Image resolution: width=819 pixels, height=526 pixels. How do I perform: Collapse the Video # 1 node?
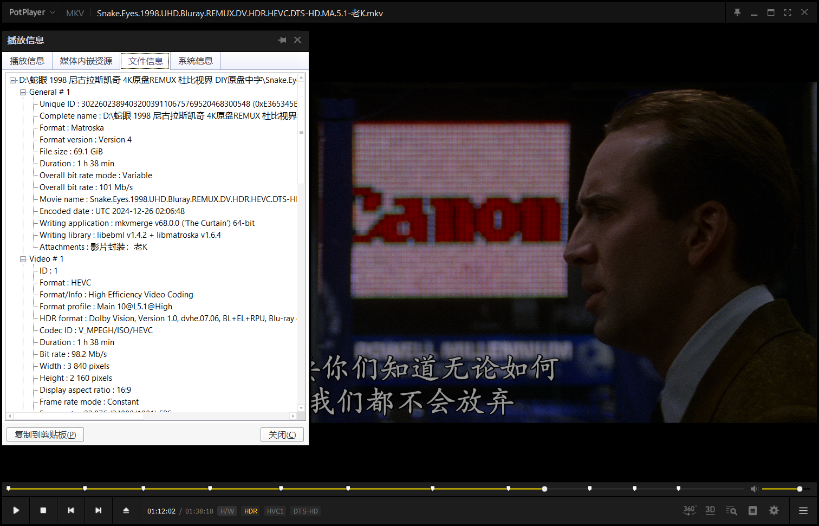pyautogui.click(x=23, y=259)
